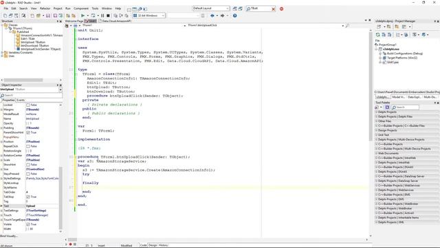
Task: Click the Step Over icon in the debug toolbar
Action: (121, 16)
